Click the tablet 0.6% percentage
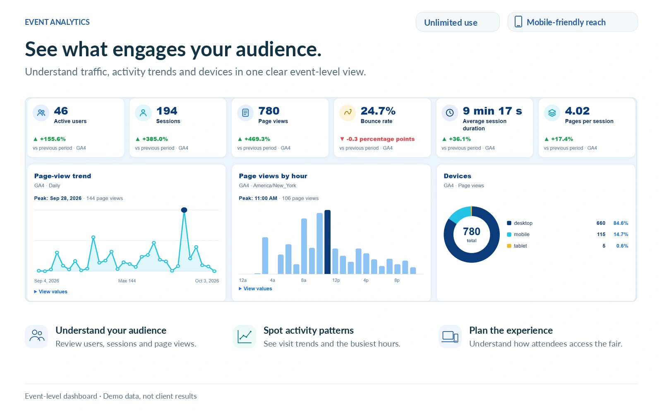This screenshot has width=662, height=414. click(x=622, y=246)
